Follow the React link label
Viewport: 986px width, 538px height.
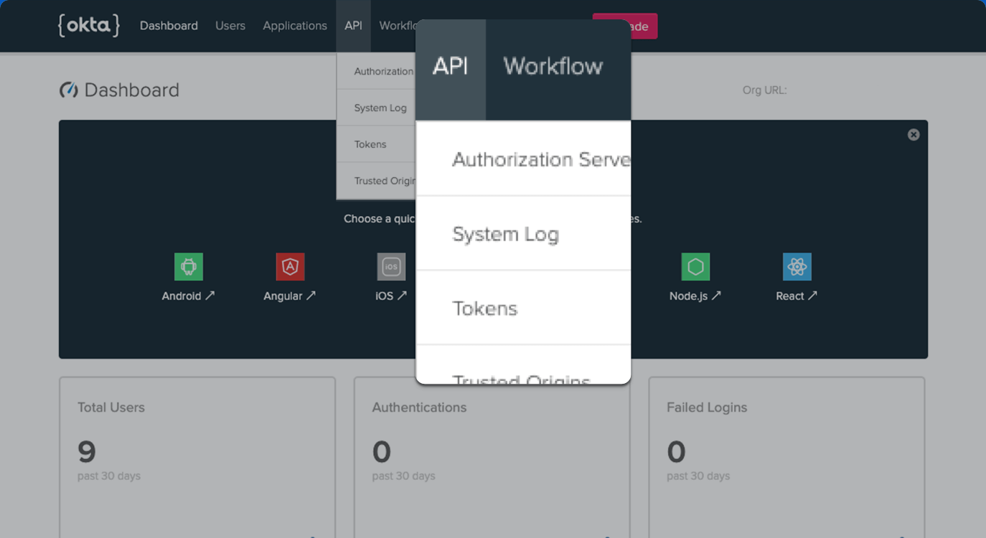pyautogui.click(x=797, y=296)
